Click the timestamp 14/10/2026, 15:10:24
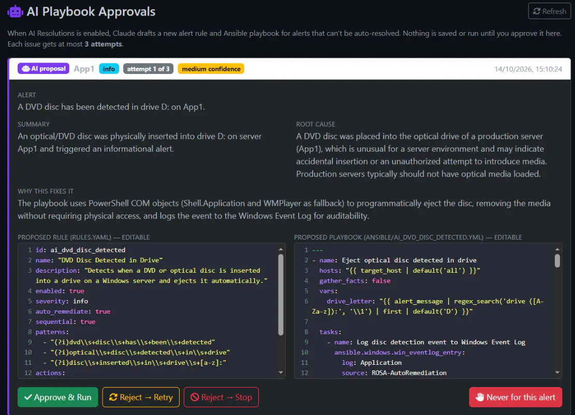This screenshot has height=415, width=575. (x=528, y=69)
